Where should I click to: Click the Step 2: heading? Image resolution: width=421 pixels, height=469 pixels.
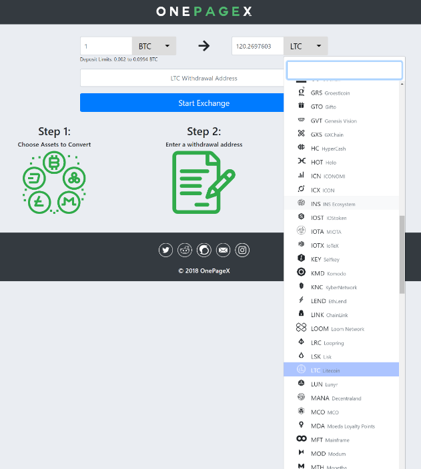[203, 131]
